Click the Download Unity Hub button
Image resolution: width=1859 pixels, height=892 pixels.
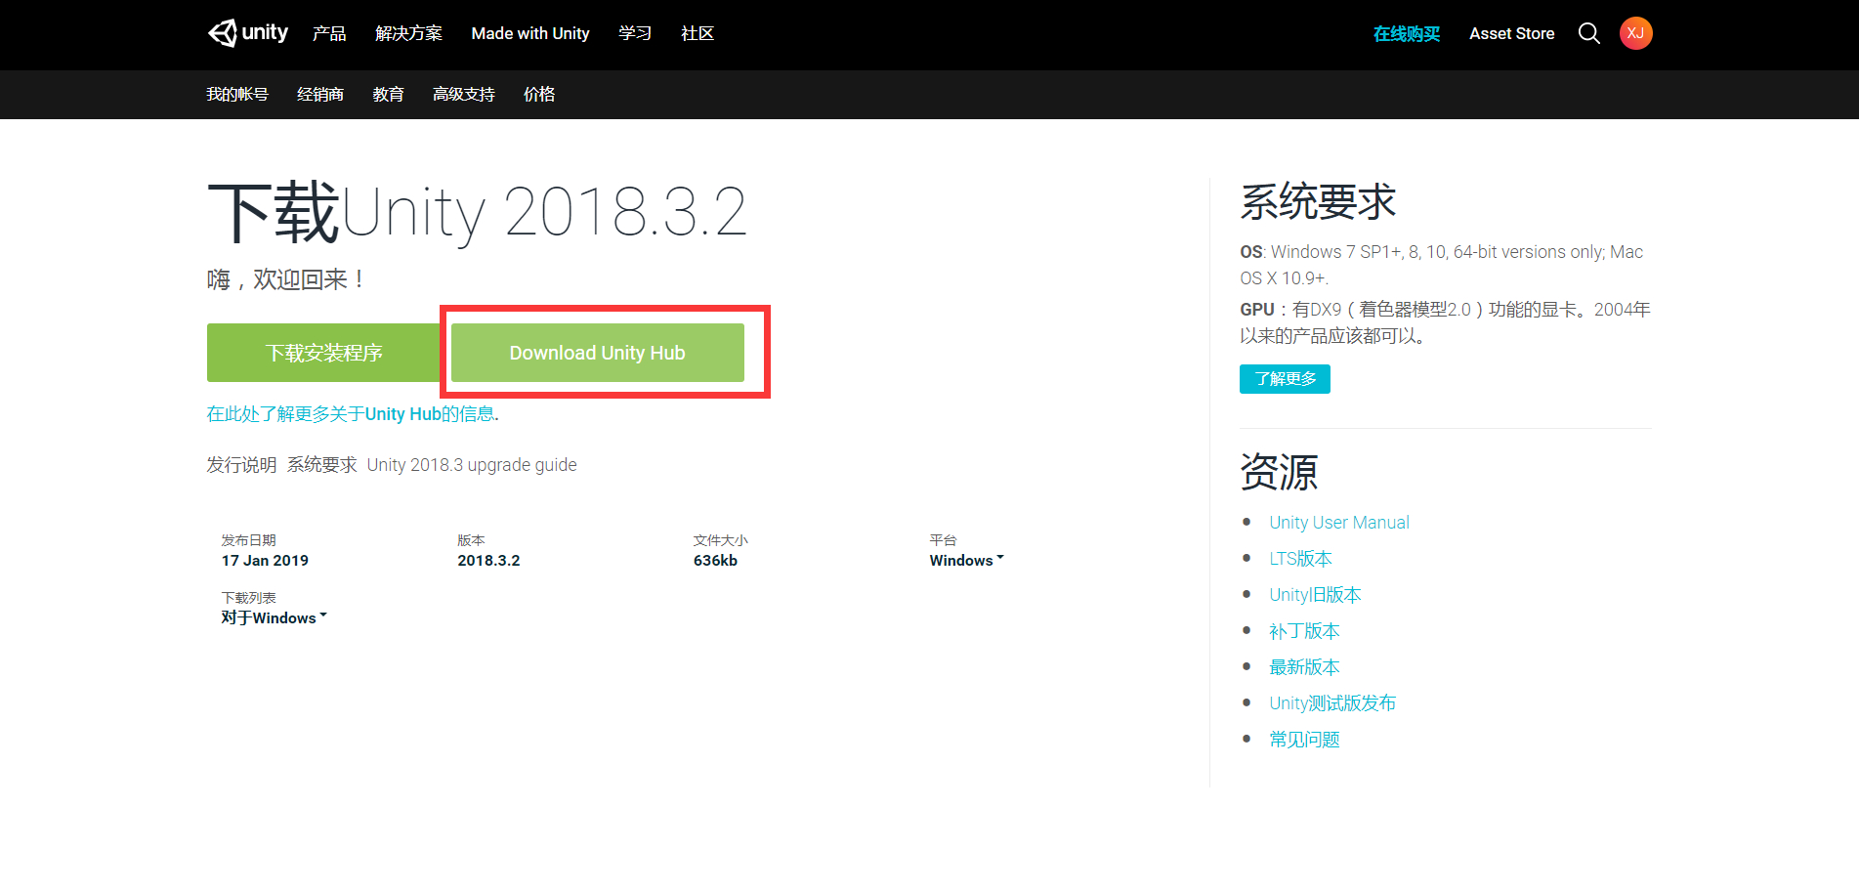598,353
